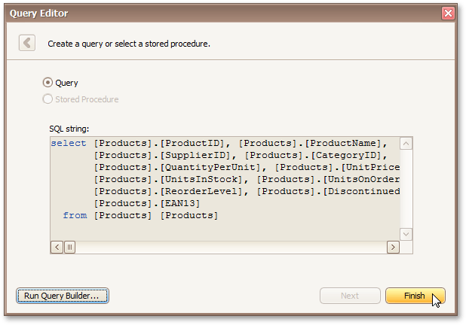Click the 'select' keyword in SQL string

tap(69, 143)
